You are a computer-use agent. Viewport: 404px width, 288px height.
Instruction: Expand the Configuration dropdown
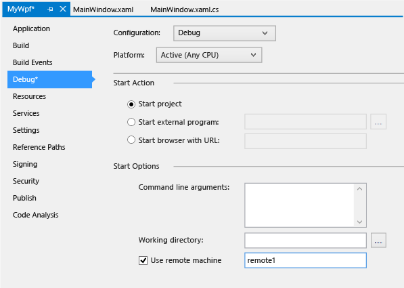pyautogui.click(x=225, y=33)
